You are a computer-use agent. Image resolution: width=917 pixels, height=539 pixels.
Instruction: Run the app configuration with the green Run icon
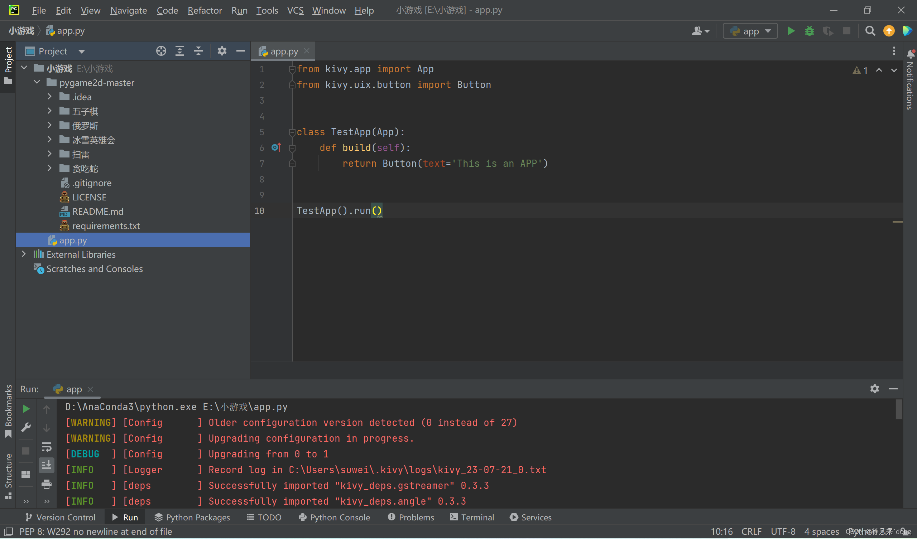point(791,31)
